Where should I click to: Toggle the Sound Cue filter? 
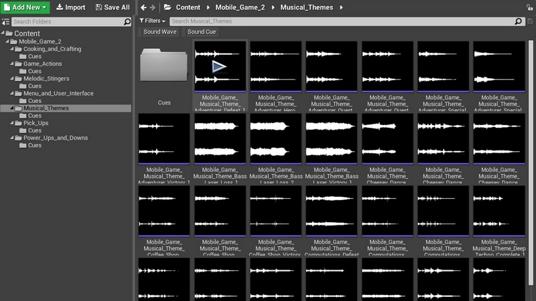(x=201, y=31)
